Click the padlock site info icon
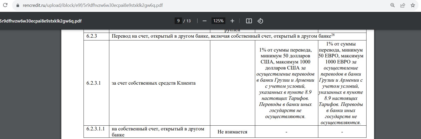 tap(17, 5)
